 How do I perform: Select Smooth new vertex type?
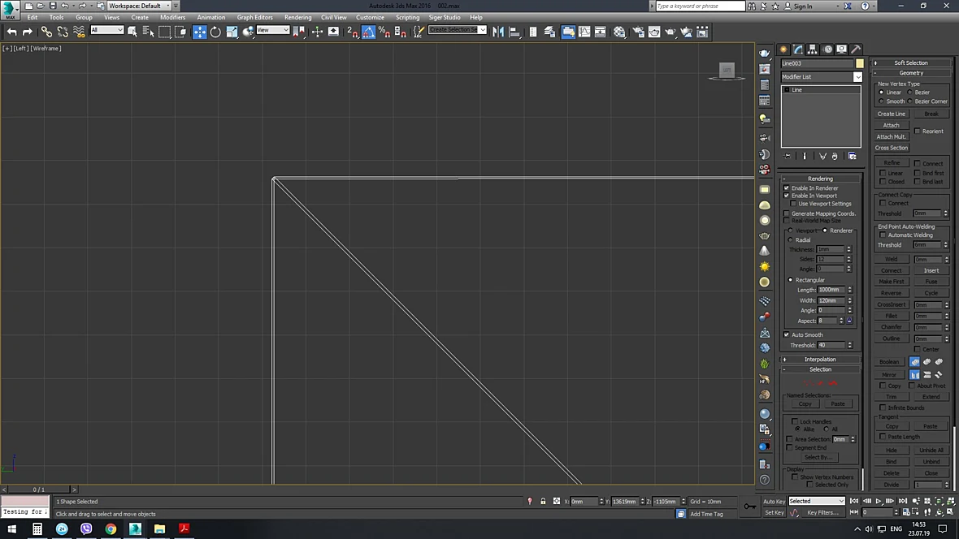click(881, 101)
